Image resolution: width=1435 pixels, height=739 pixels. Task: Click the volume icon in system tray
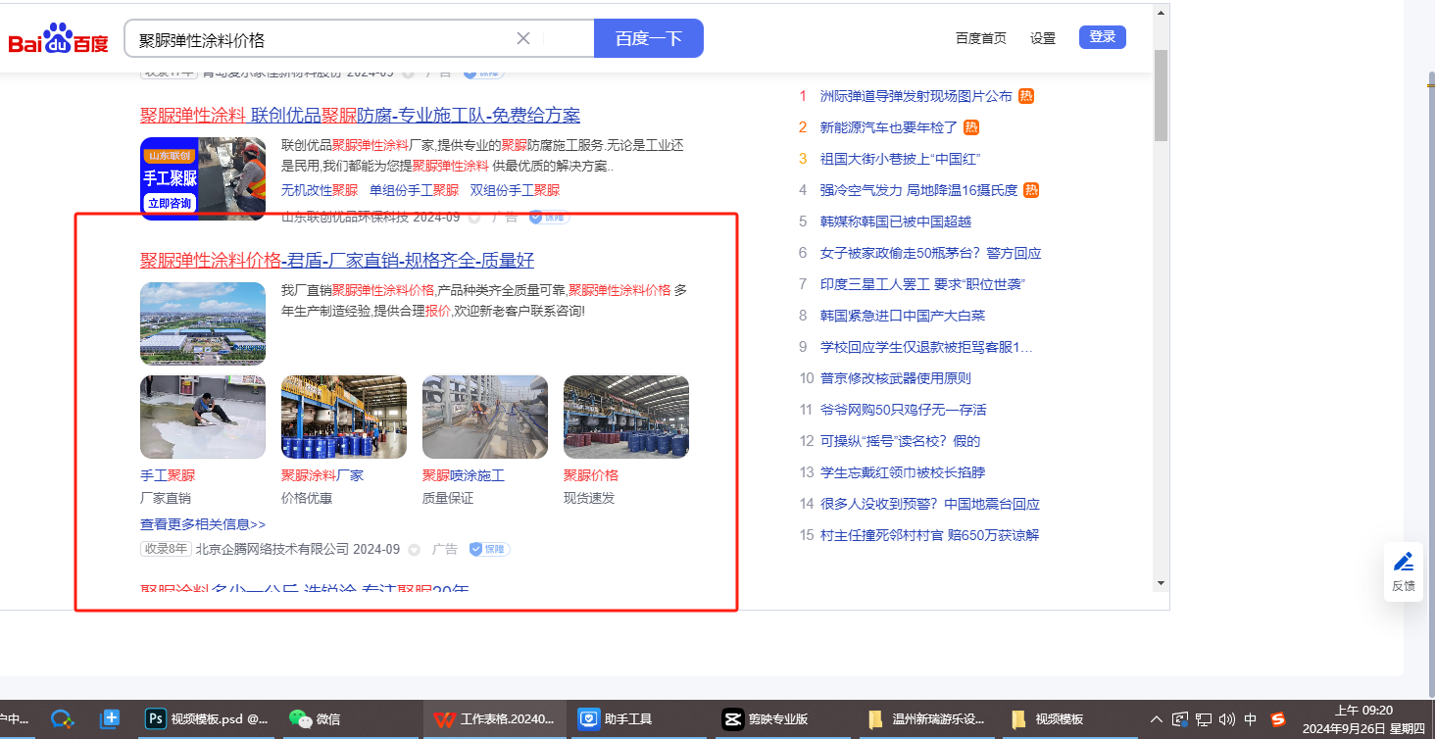(1227, 718)
